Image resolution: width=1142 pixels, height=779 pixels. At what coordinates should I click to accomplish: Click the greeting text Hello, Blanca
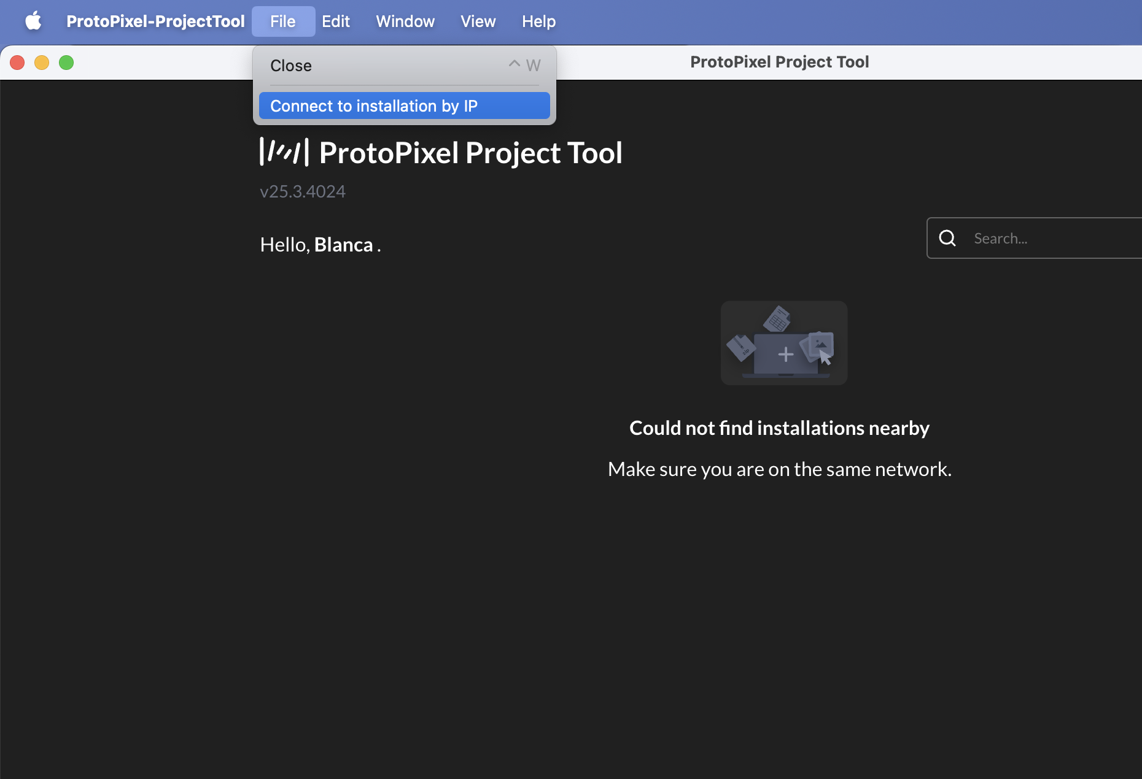(320, 244)
